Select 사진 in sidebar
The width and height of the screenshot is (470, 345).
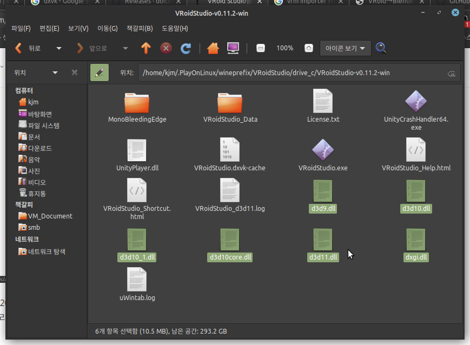(29, 171)
